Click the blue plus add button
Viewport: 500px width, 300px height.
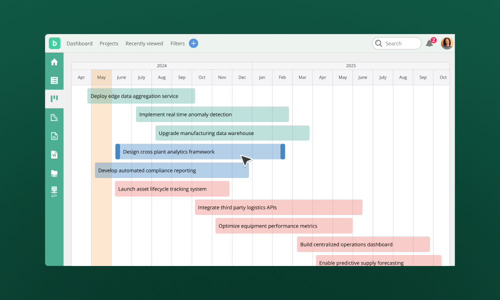193,43
